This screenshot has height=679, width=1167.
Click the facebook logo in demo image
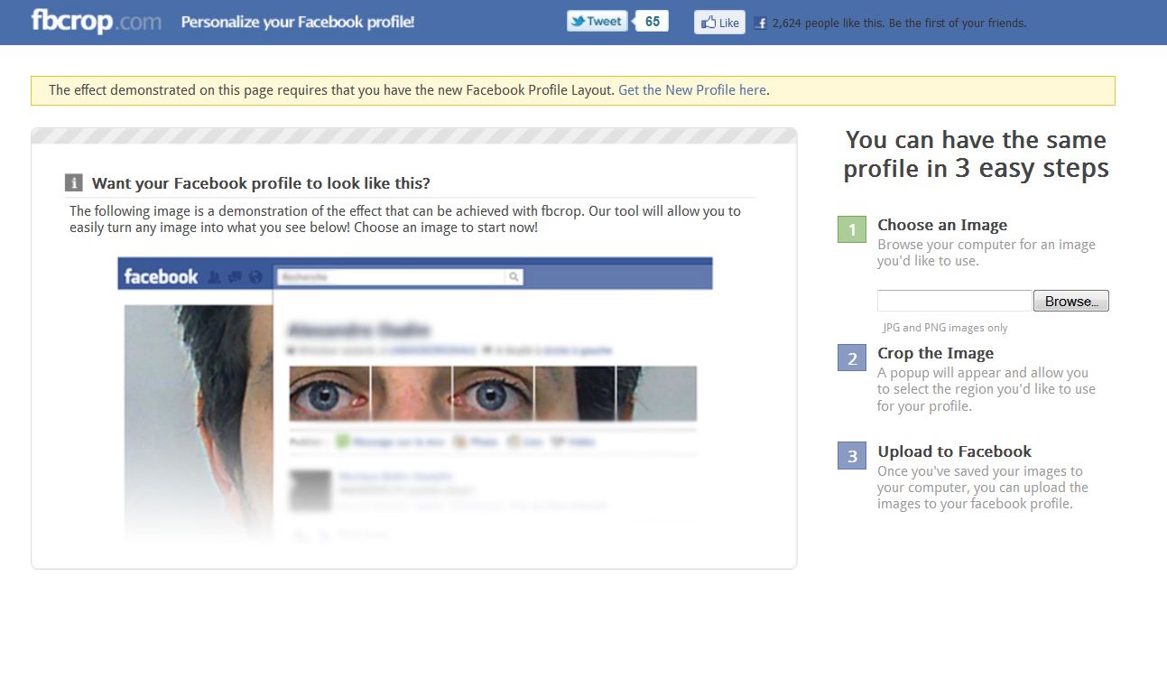click(161, 276)
